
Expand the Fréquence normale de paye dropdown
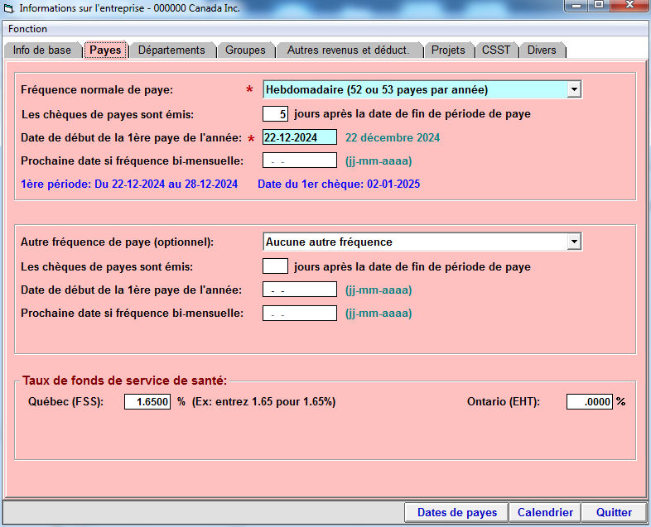point(573,89)
